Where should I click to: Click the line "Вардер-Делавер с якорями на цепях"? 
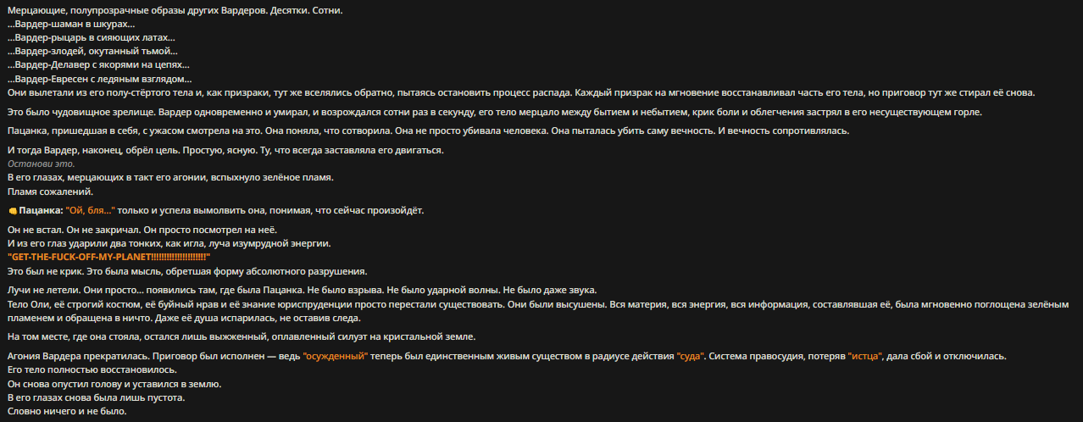point(98,64)
